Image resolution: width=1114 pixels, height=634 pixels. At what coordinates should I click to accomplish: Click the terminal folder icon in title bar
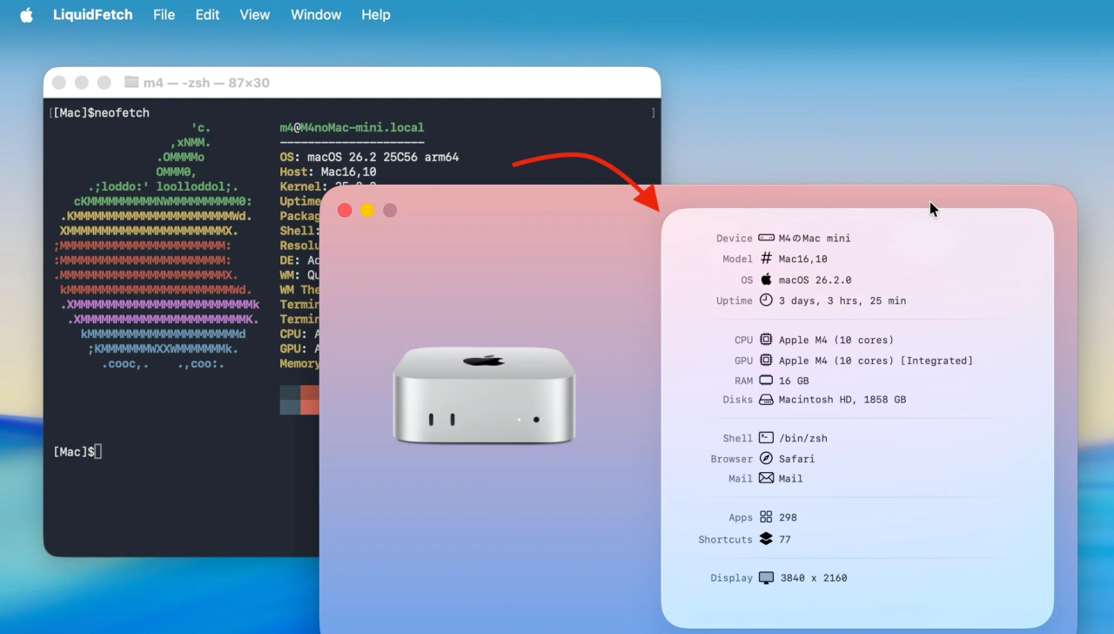[131, 83]
